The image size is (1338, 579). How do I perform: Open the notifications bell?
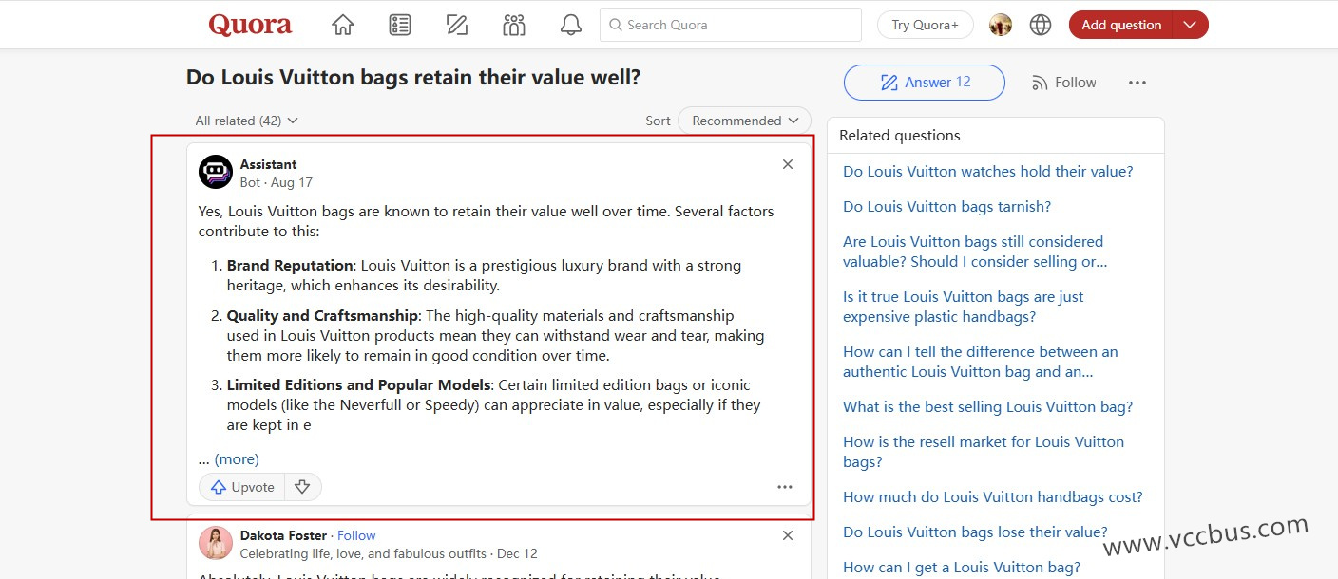coord(571,26)
